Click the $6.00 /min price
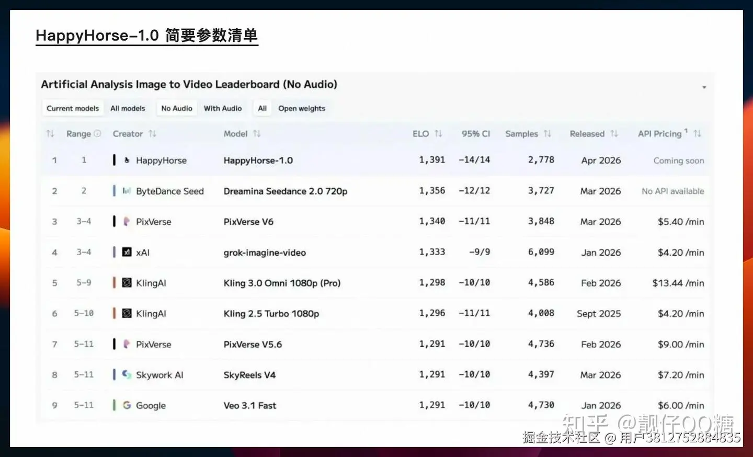Viewport: 753px width, 457px height. 681,406
